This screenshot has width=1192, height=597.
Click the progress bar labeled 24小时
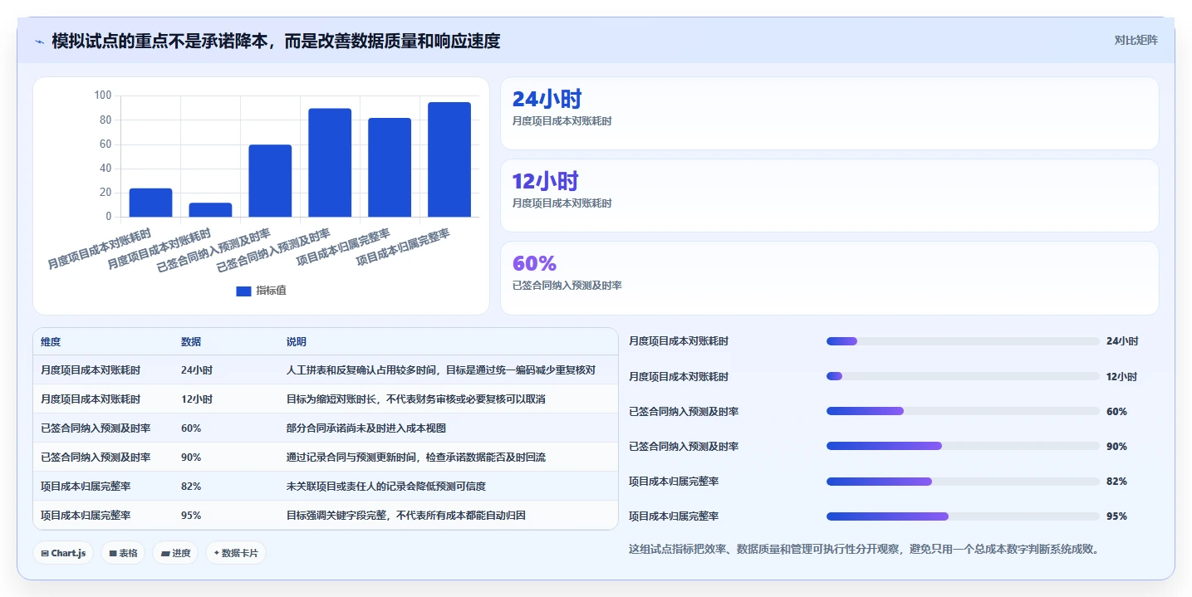tap(963, 341)
